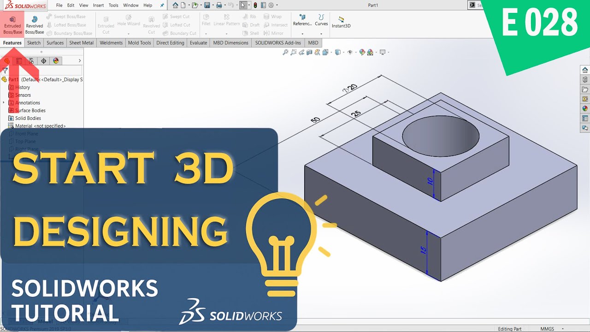This screenshot has height=332, width=590.
Task: Open the Help menu
Action: point(147,6)
